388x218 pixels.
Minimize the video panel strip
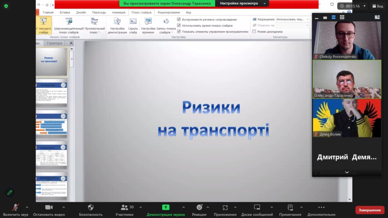pos(316,17)
